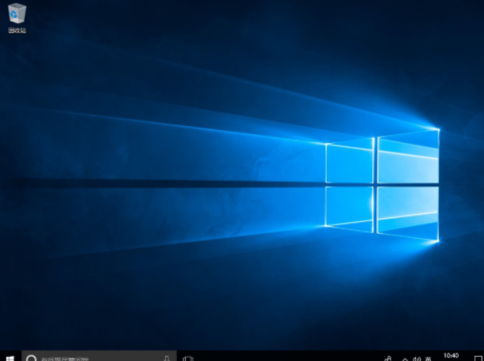This screenshot has width=484, height=361.
Task: Focus the taskbar search text field
Action: (95, 358)
